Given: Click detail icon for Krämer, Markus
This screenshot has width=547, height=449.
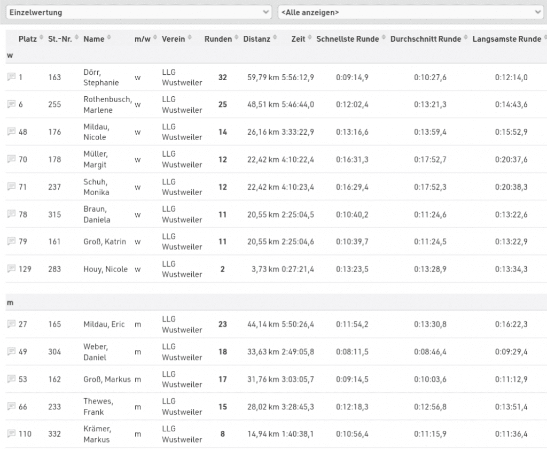Looking at the screenshot, I should (11, 434).
